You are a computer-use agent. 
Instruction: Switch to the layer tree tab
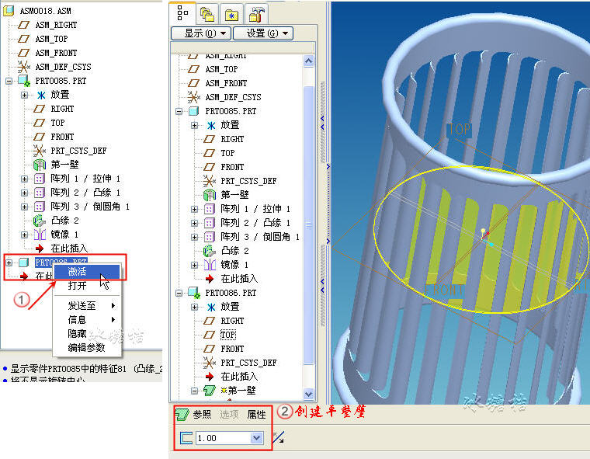point(207,15)
